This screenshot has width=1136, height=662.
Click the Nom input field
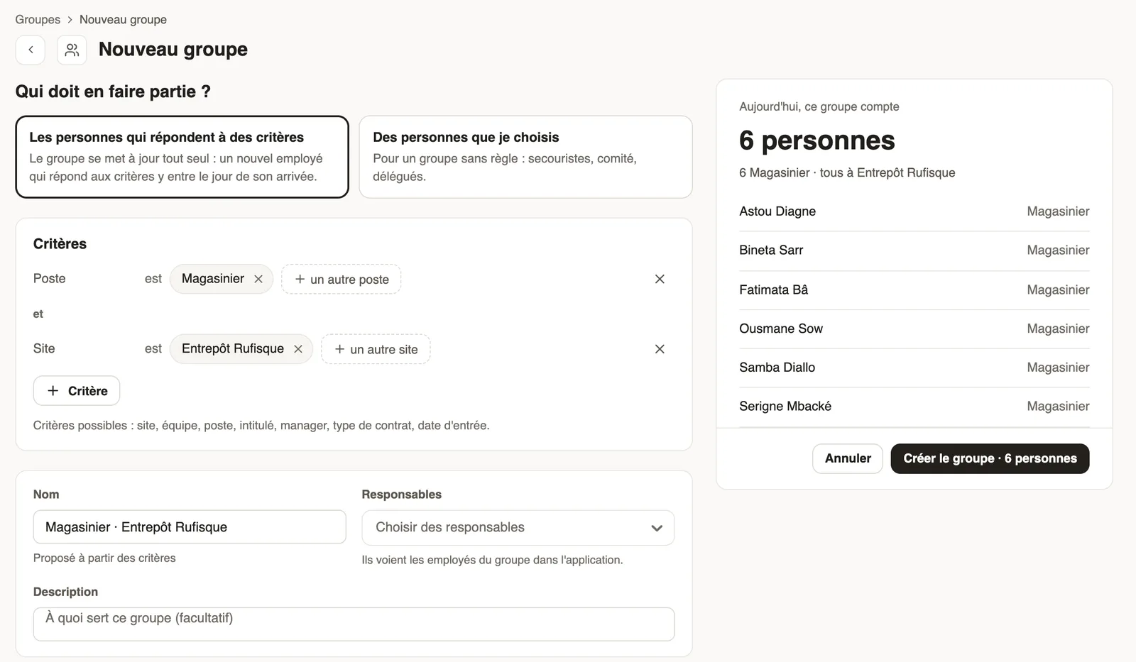click(x=190, y=527)
